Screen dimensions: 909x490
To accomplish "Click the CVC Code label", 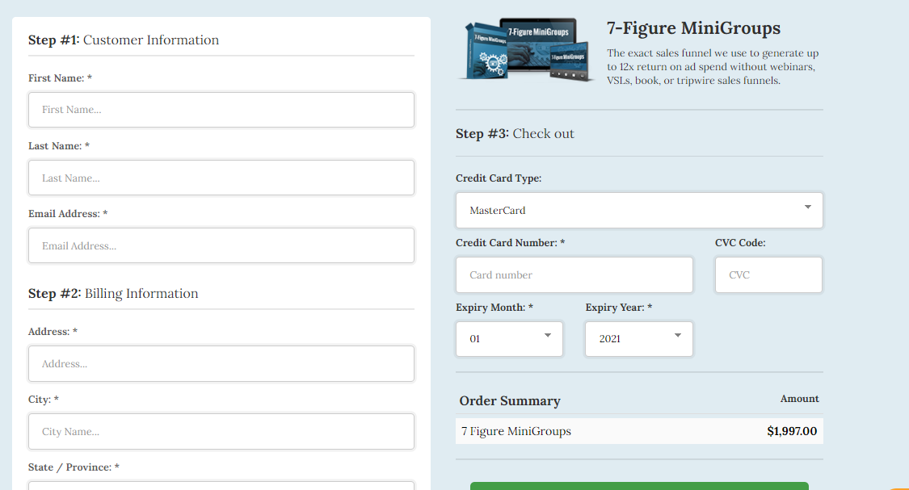I will 739,243.
